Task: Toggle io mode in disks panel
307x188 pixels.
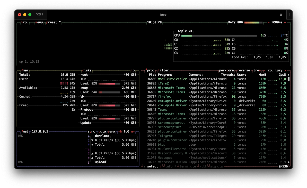Action: 133,70
